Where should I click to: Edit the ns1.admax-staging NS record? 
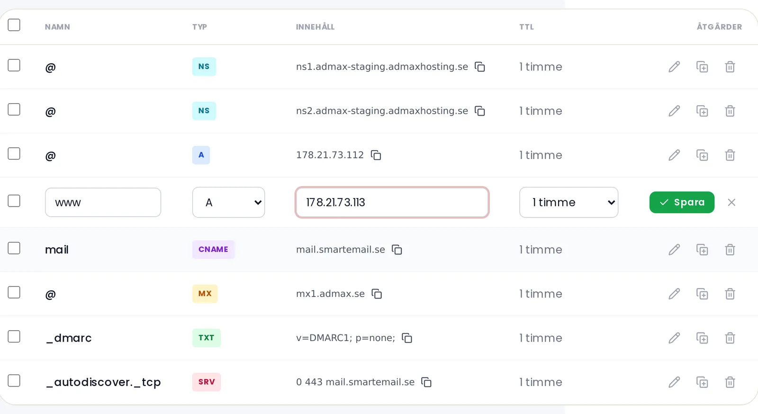click(x=674, y=67)
